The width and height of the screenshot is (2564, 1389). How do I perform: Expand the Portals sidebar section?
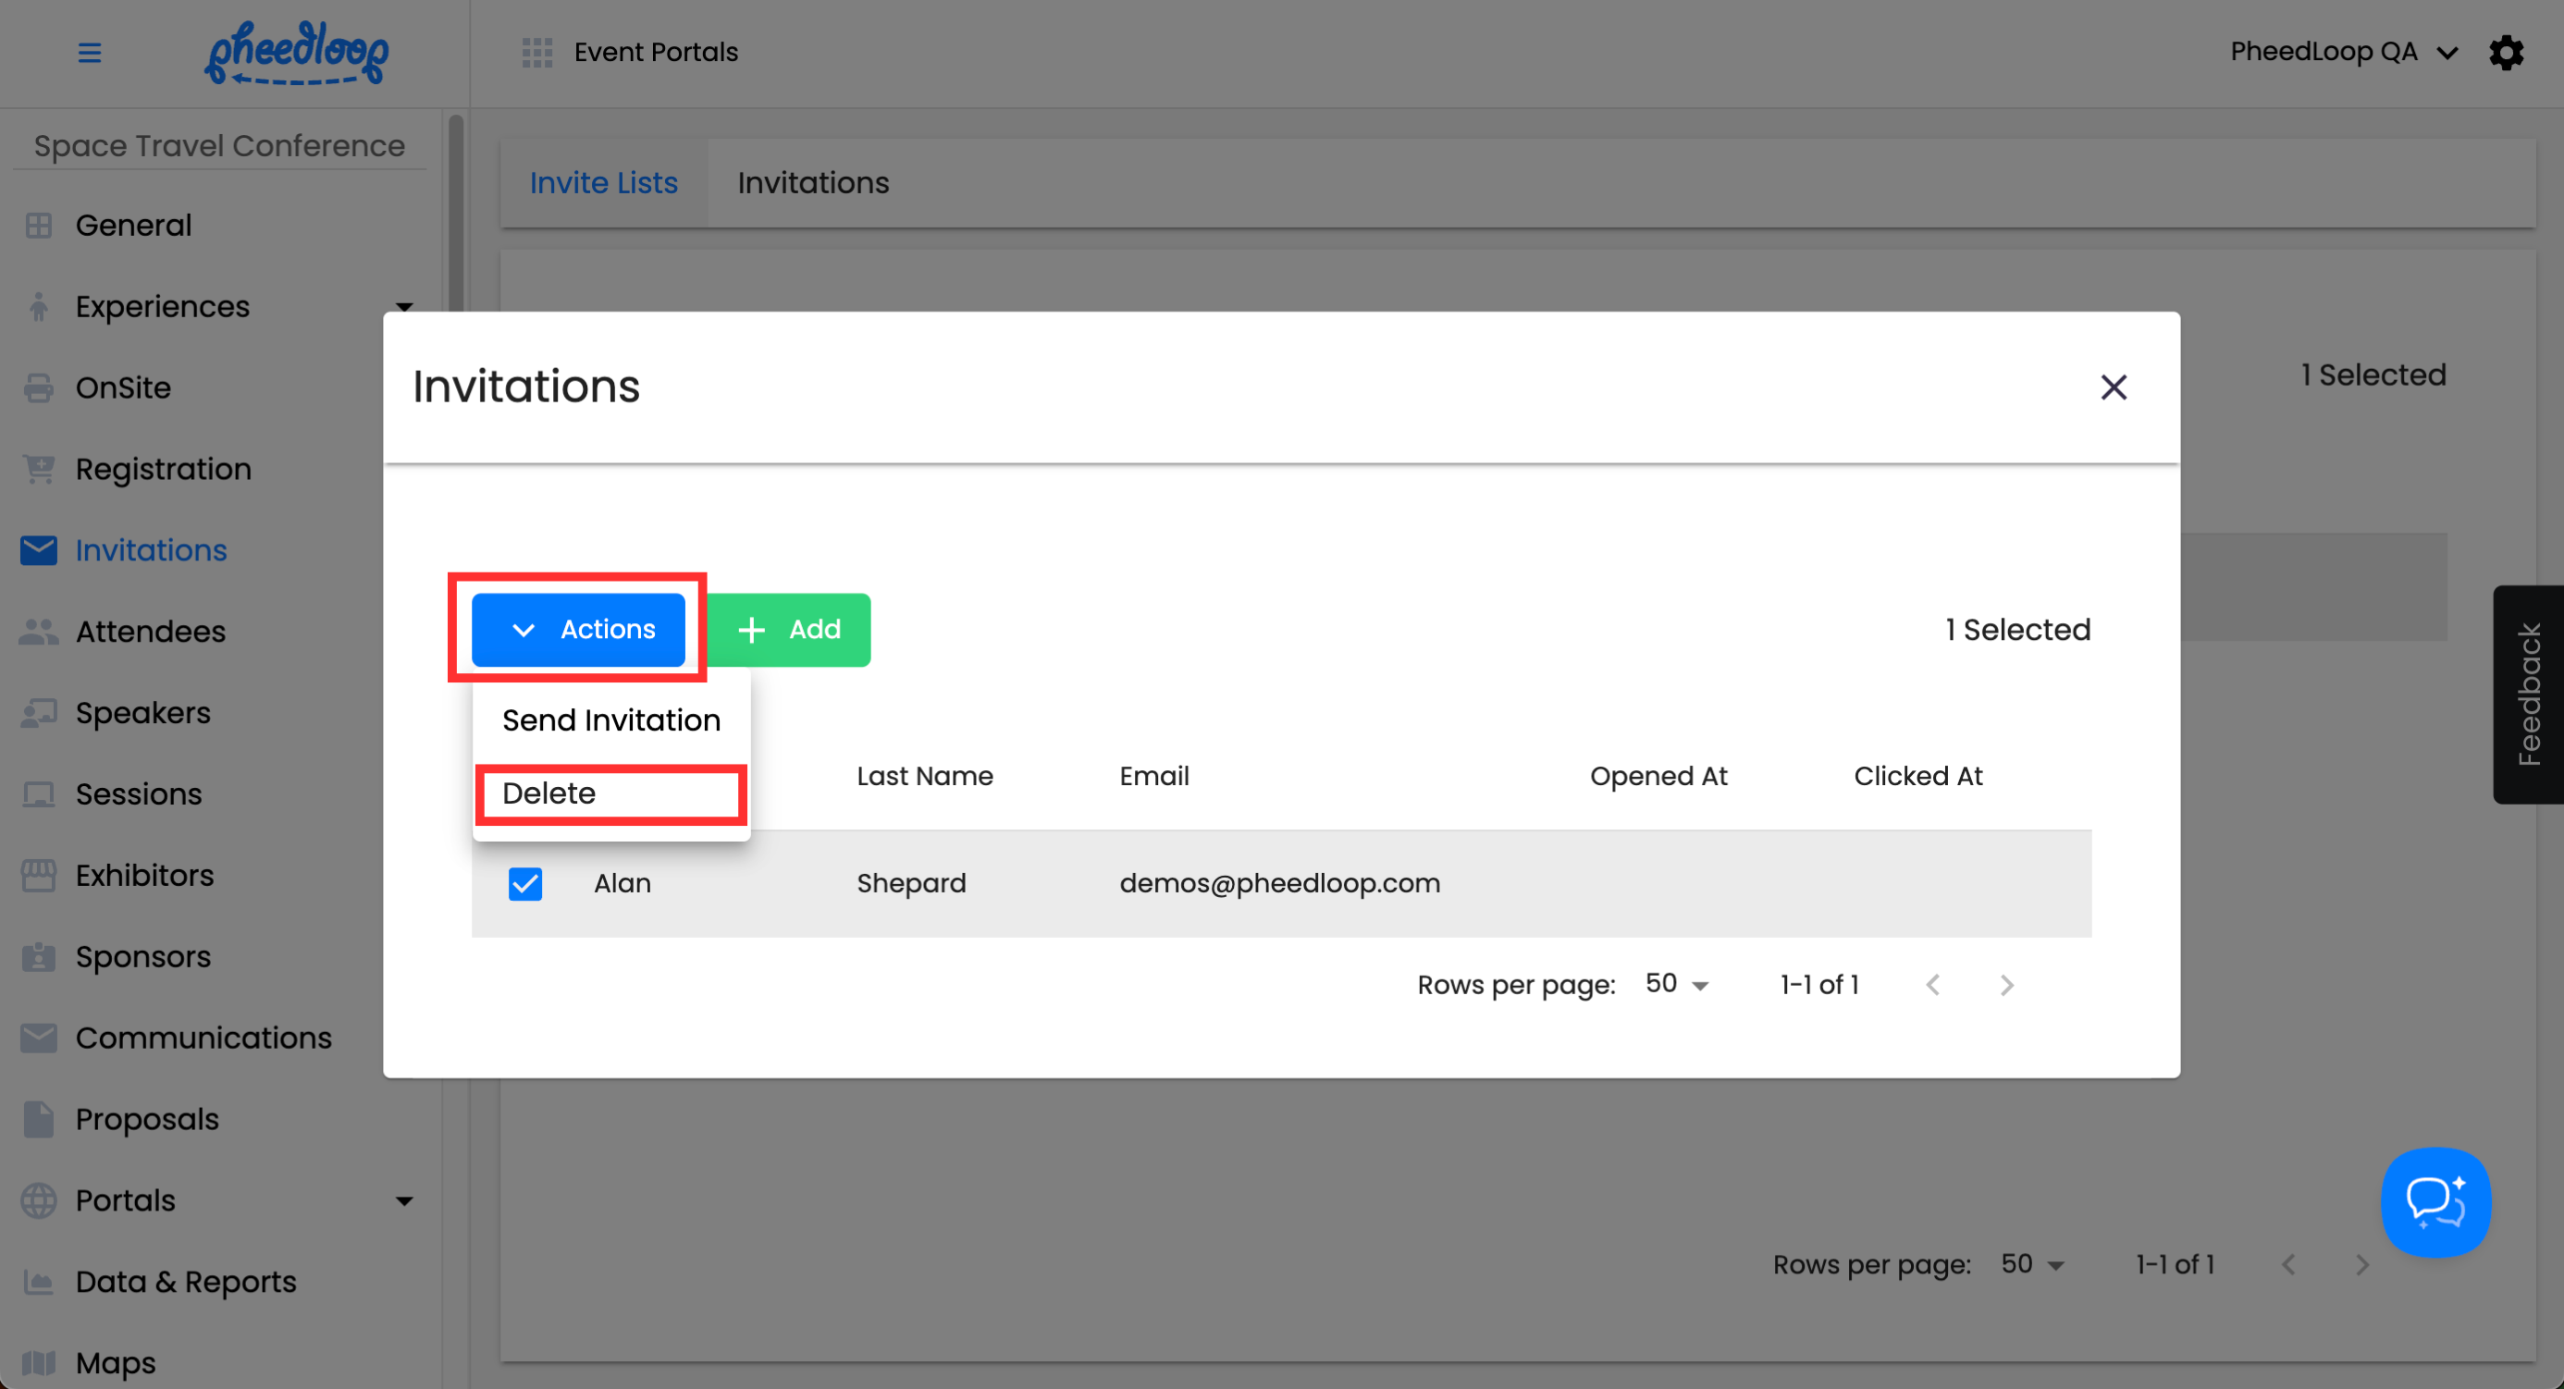(404, 1201)
